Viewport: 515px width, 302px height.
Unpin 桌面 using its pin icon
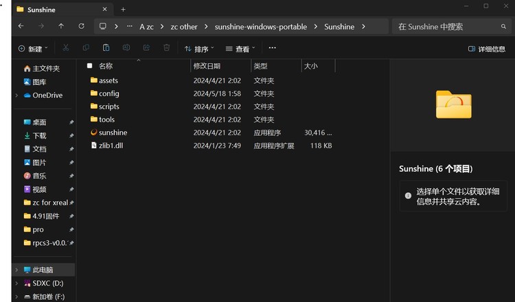pyautogui.click(x=71, y=122)
